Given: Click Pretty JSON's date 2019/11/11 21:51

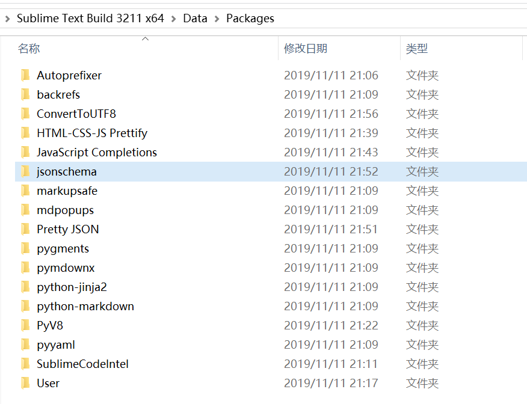Looking at the screenshot, I should (x=331, y=229).
